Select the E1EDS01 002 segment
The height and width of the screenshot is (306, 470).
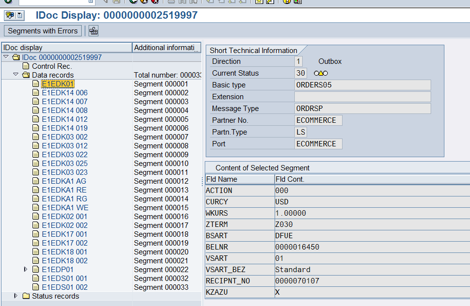tap(64, 287)
